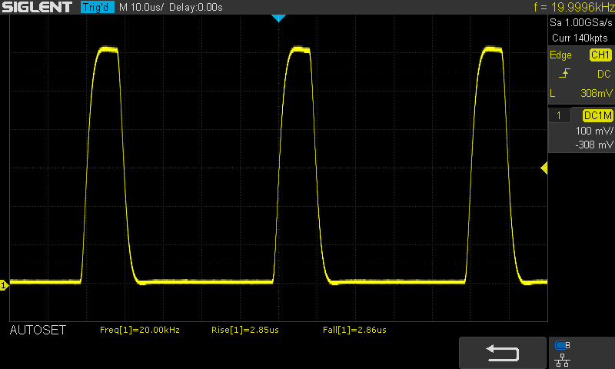Click the Delay:0.00s readout
615x369 pixels.
(x=196, y=7)
